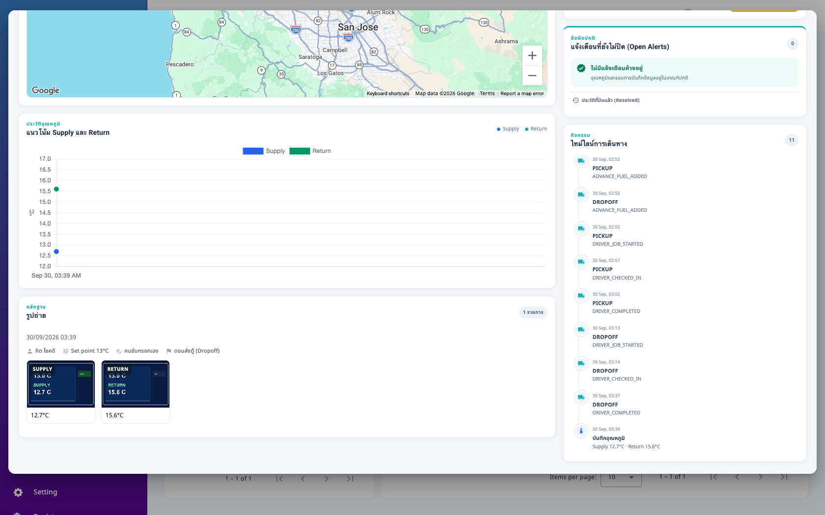
Task: Click the Return dot label in chart header
Action: click(x=536, y=129)
